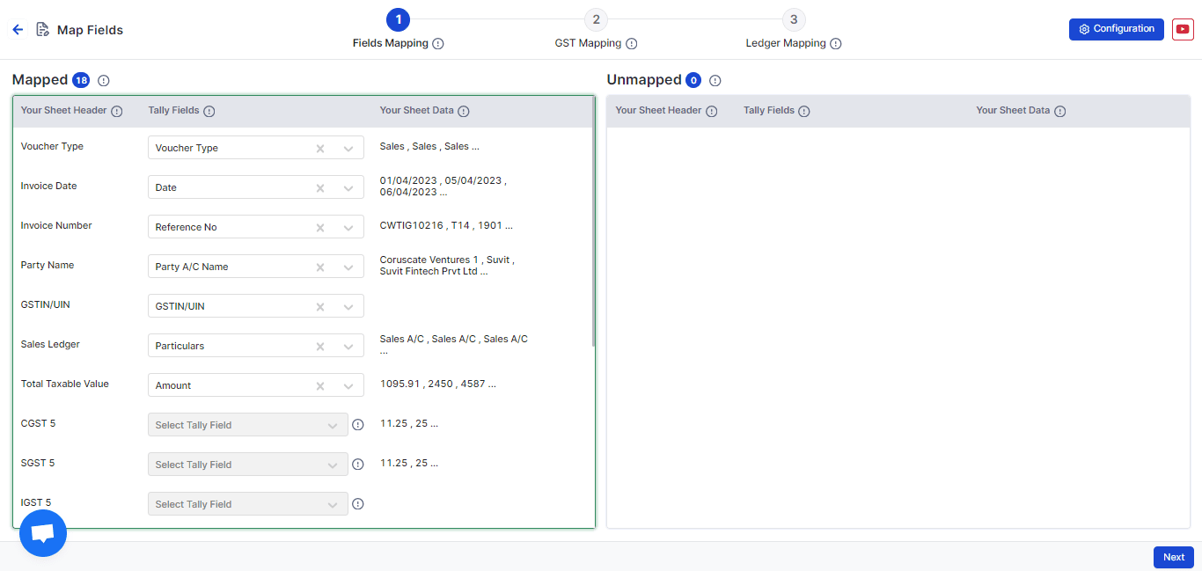Clear the GSTIN/UIN Tally field selection
Image resolution: width=1202 pixels, height=571 pixels.
click(x=320, y=306)
